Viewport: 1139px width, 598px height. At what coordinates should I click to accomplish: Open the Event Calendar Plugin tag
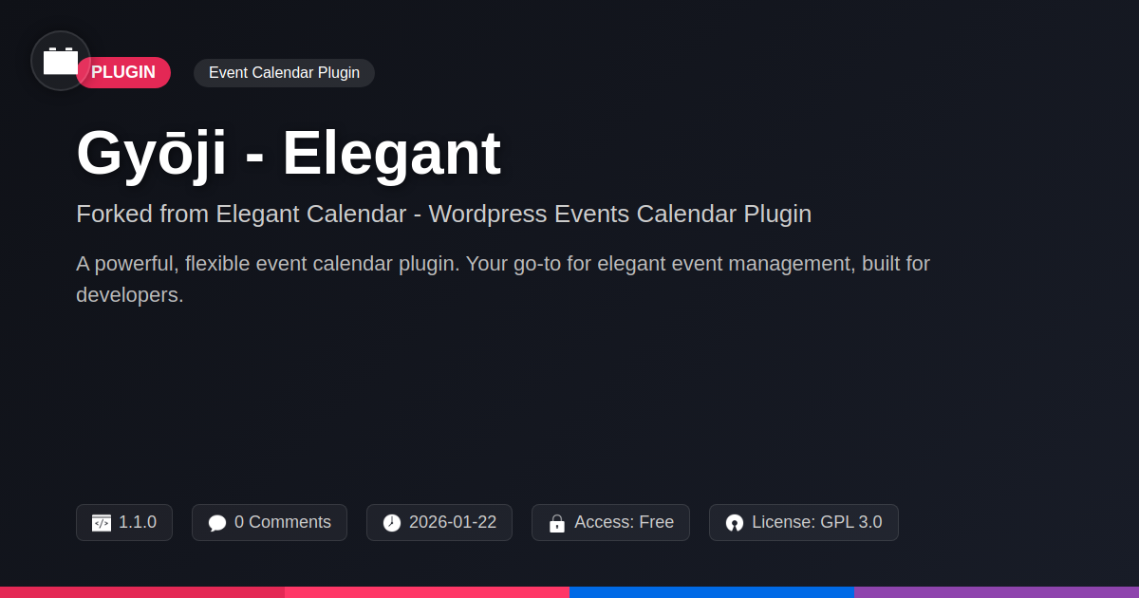pyautogui.click(x=284, y=73)
